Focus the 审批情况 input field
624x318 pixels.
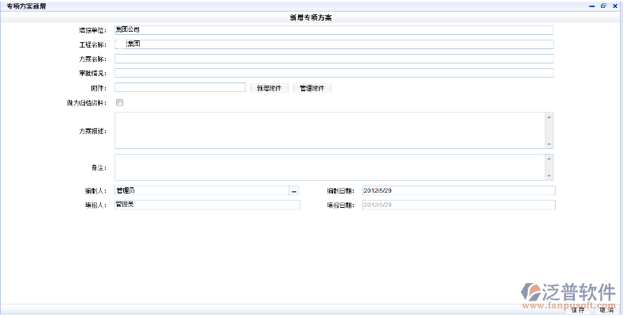coord(334,73)
